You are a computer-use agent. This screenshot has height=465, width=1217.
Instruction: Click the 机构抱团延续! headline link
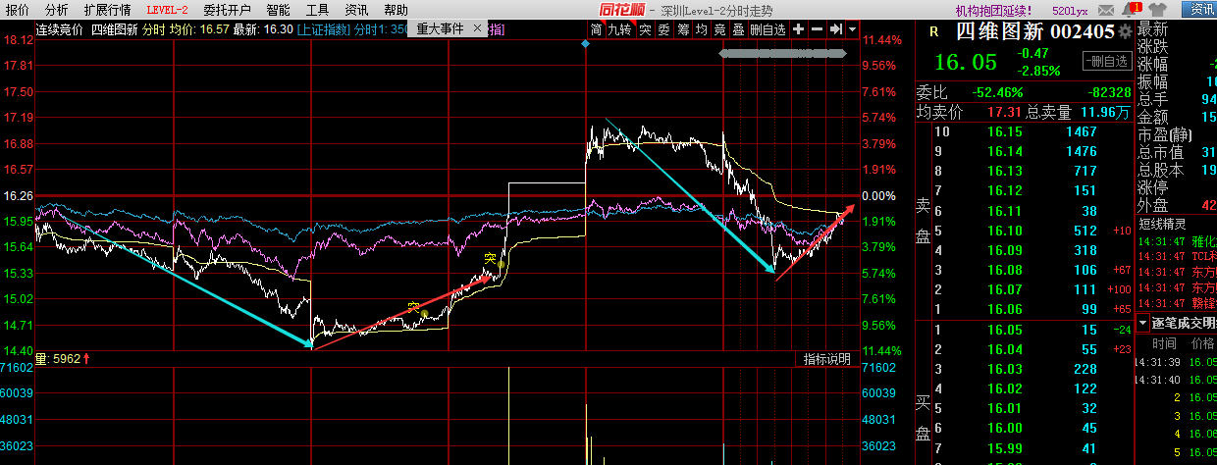click(x=991, y=10)
